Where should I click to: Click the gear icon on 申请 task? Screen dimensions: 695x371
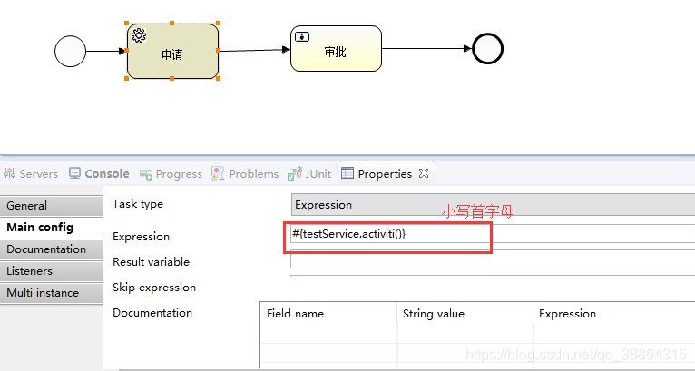pyautogui.click(x=139, y=35)
